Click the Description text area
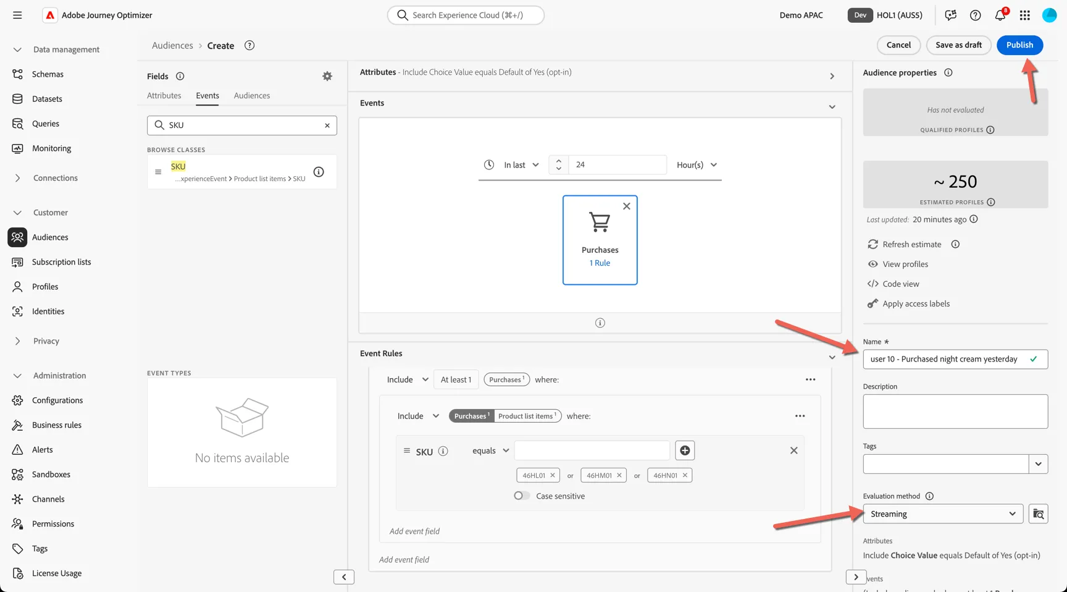 point(955,412)
